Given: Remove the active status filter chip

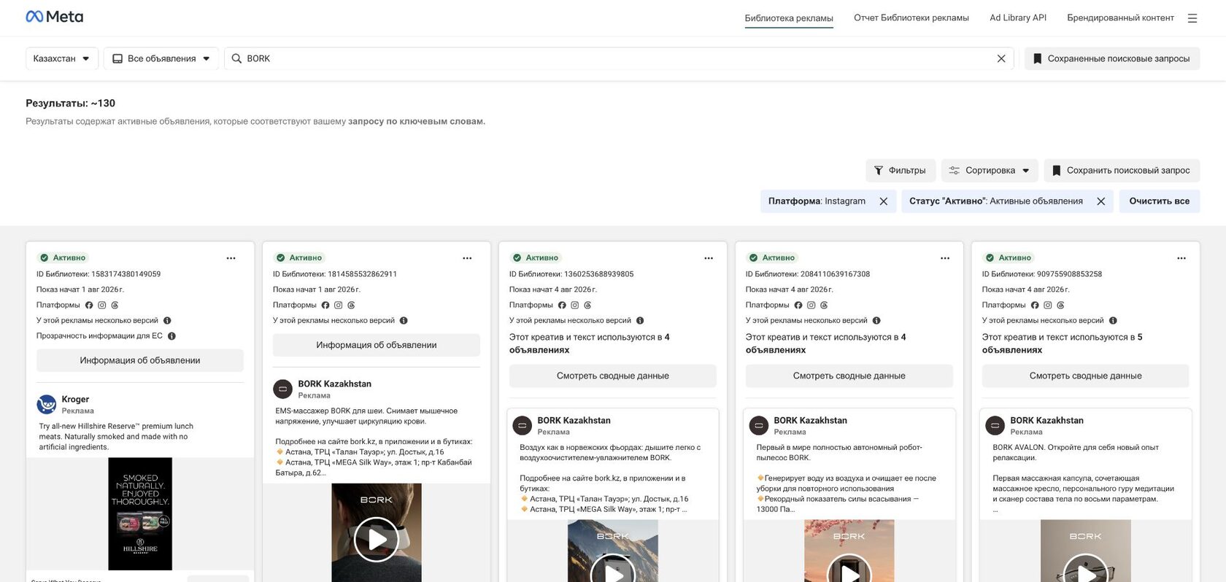Looking at the screenshot, I should click(x=1101, y=201).
